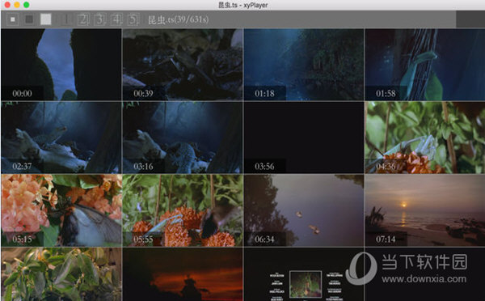485x301 pixels.
Task: Close the xyPlayer window with red button
Action: coord(7,5)
